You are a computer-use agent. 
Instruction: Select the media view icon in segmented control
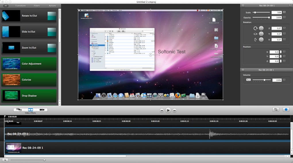[19, 110]
